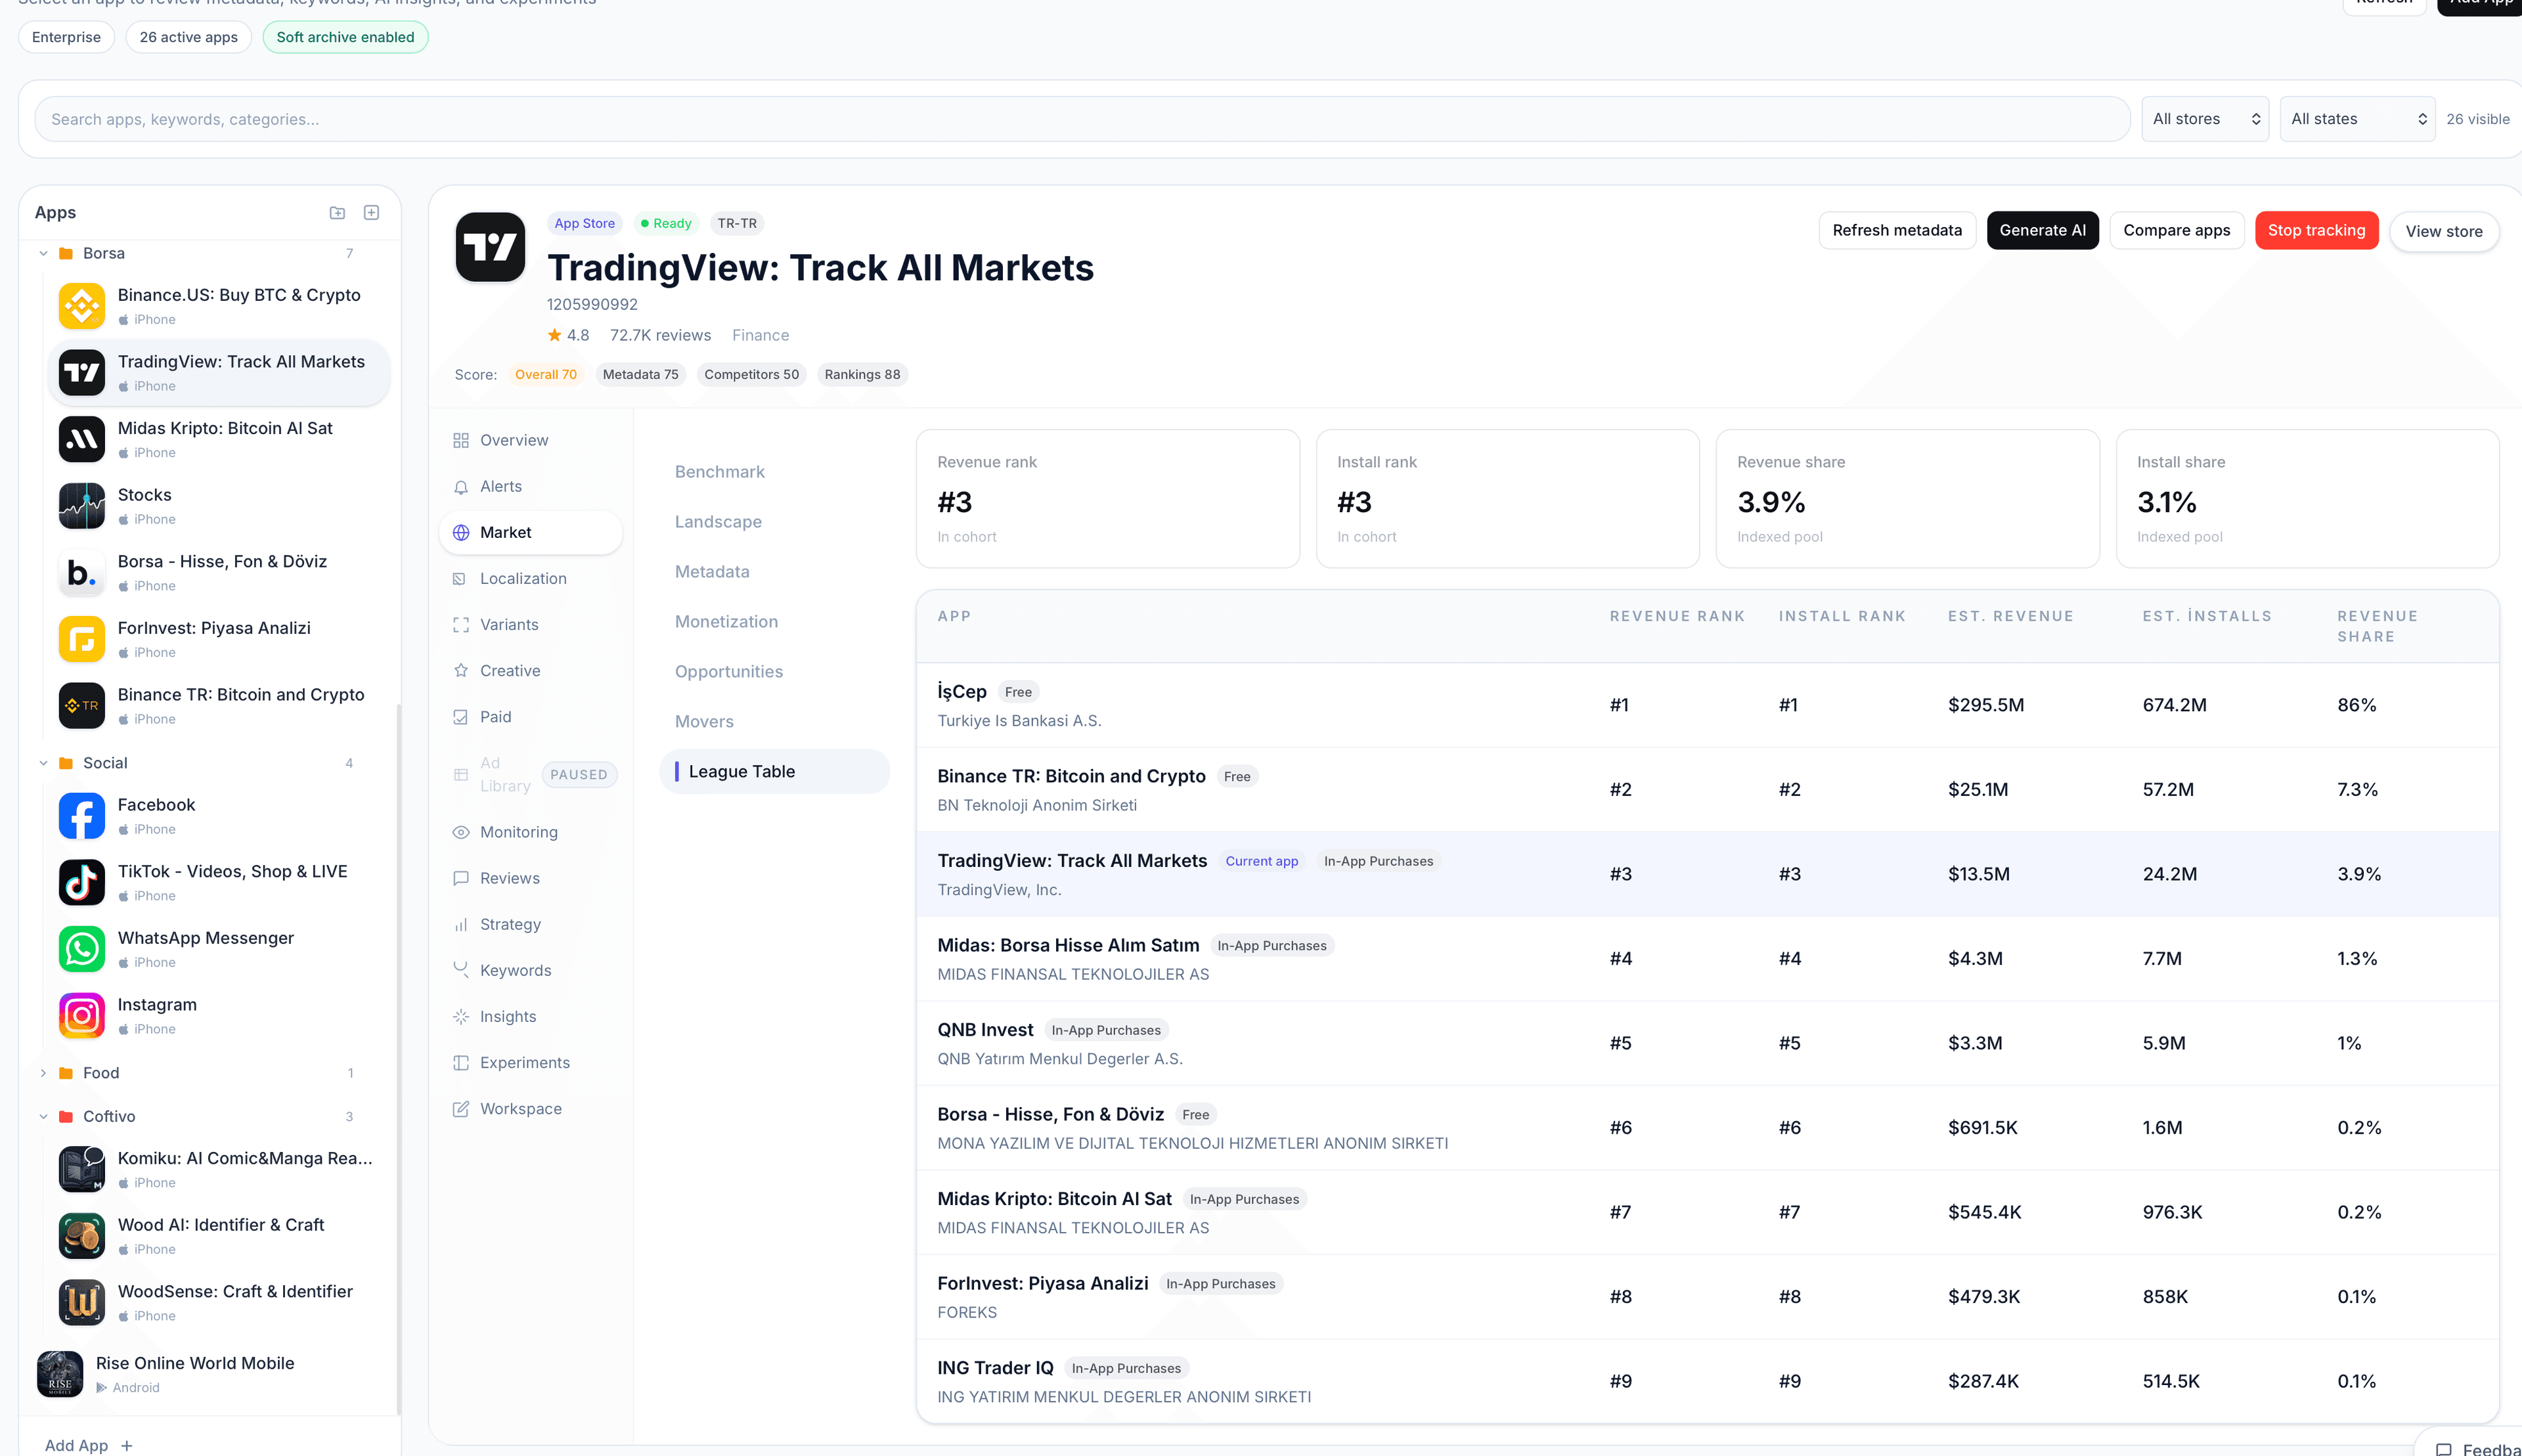This screenshot has width=2522, height=1456.
Task: Click Add App at sidebar bottom
Action: coord(88,1445)
